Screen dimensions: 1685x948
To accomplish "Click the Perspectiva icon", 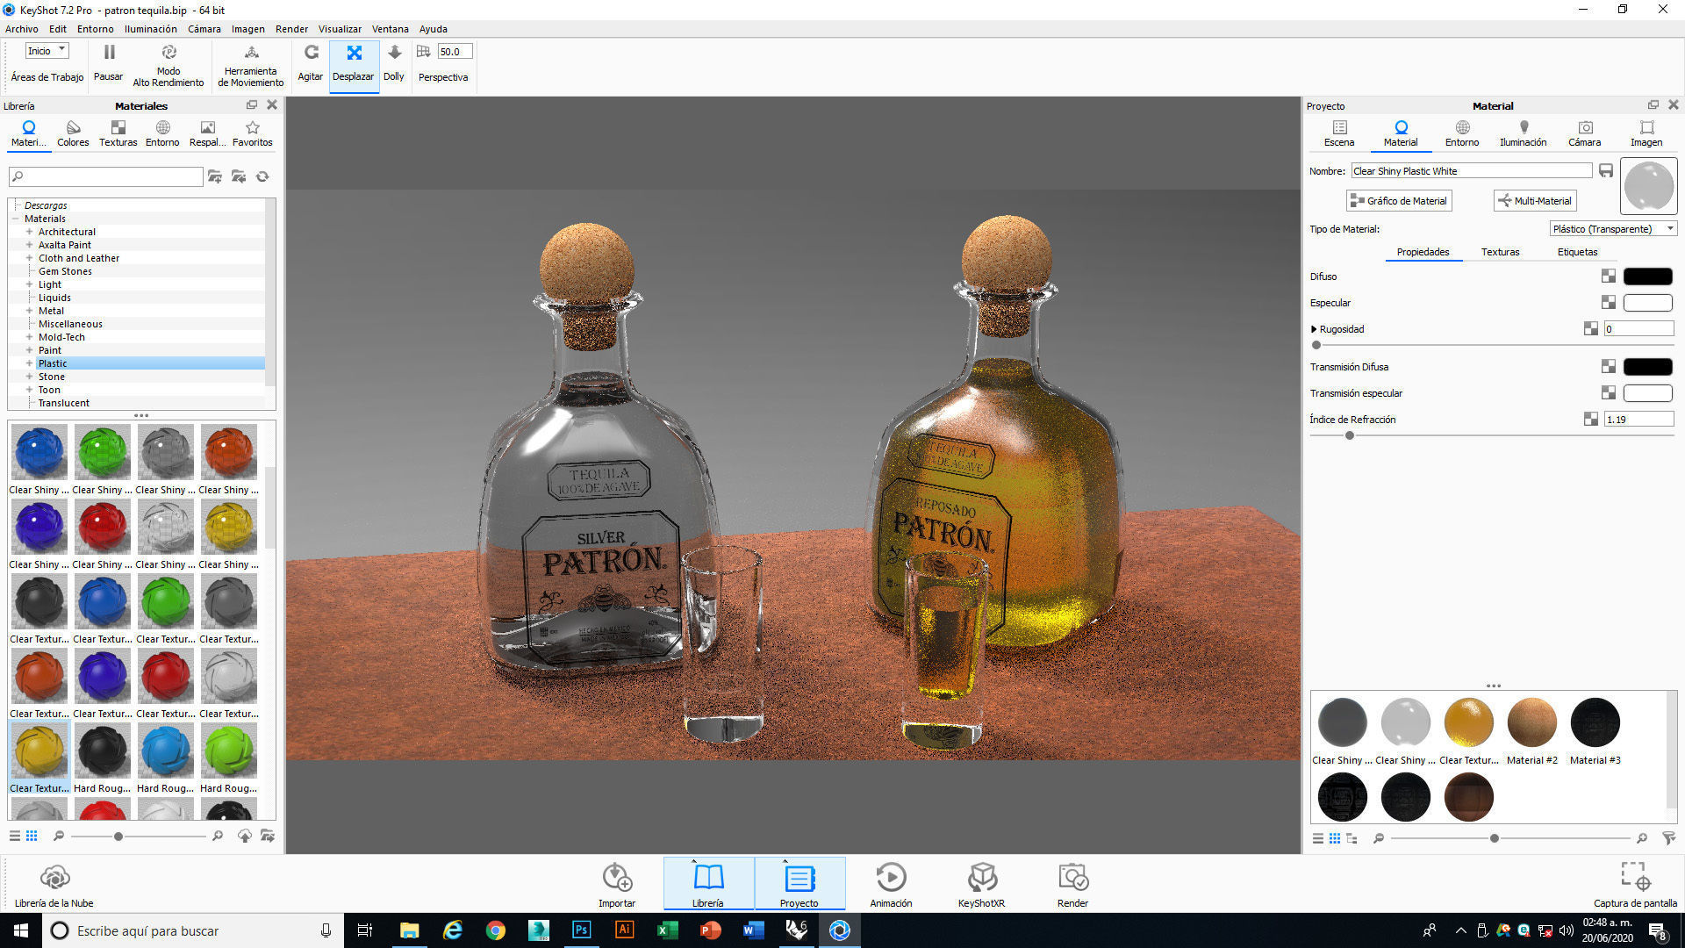I will pyautogui.click(x=424, y=52).
